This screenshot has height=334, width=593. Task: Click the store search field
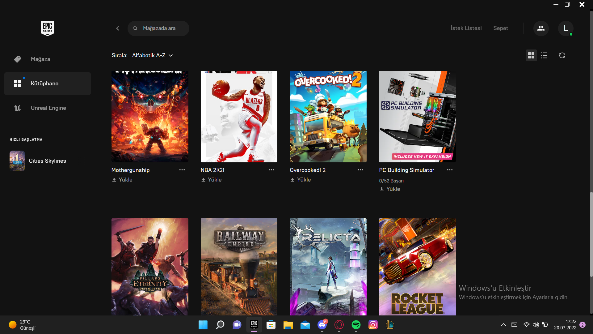pos(158,28)
